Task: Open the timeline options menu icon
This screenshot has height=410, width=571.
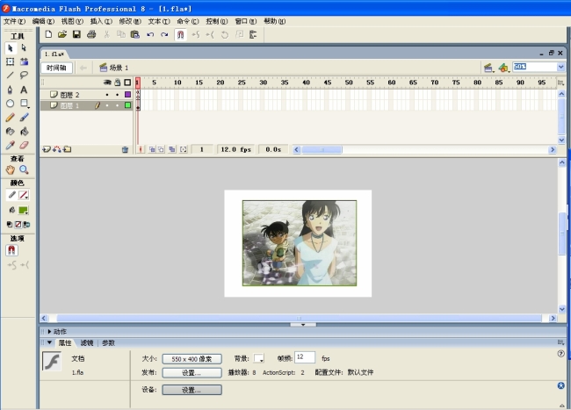Action: click(x=560, y=83)
